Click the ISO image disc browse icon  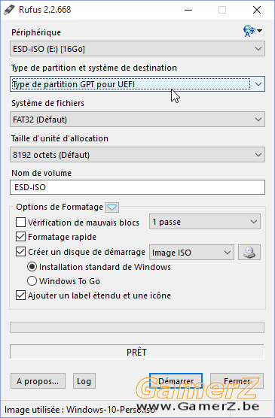249,252
